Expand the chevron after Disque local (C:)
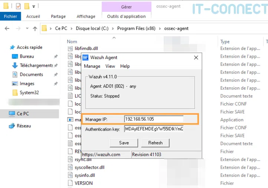268x188 pixels. [113, 28]
